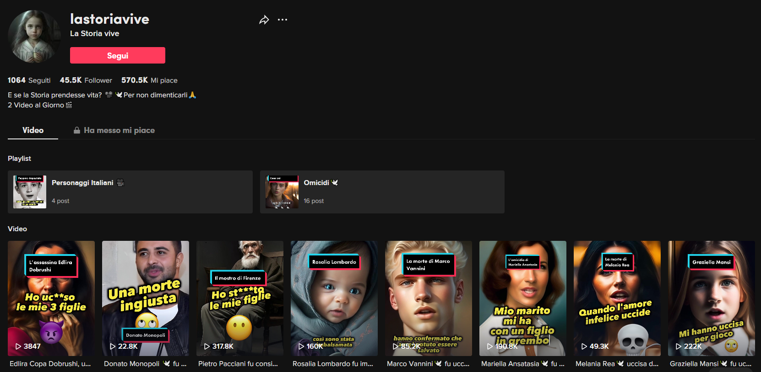Click the Marco Vannini video caption
The width and height of the screenshot is (761, 372).
tap(428, 364)
